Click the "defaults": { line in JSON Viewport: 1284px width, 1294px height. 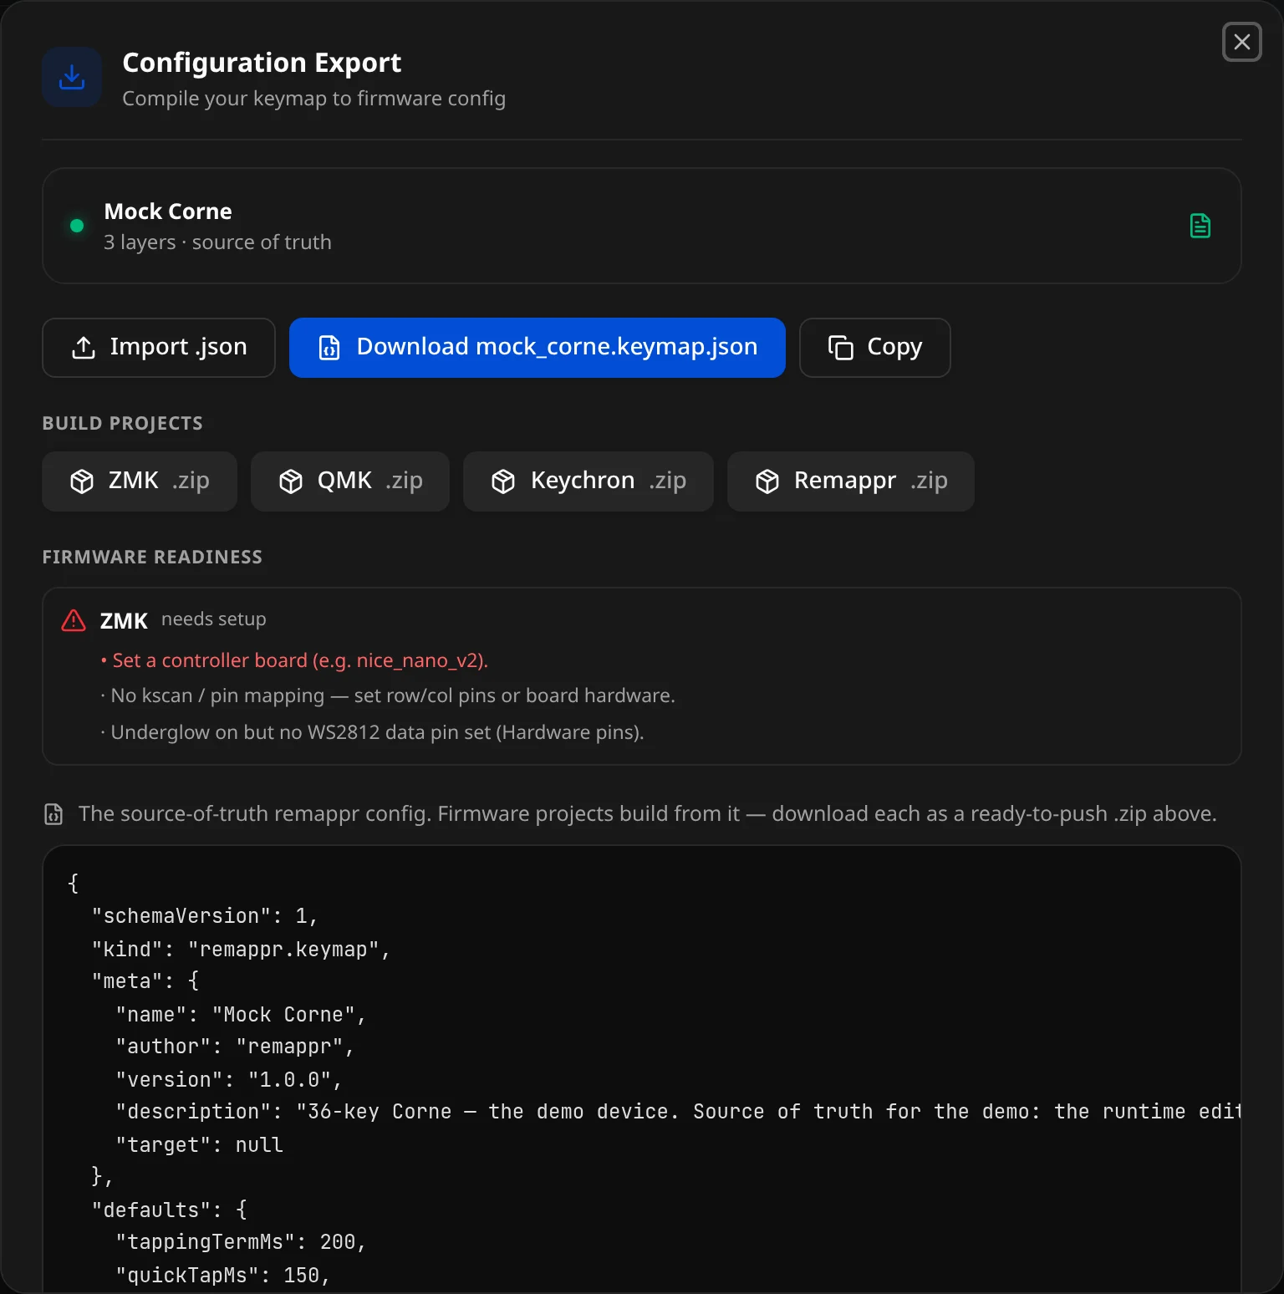(x=170, y=1210)
